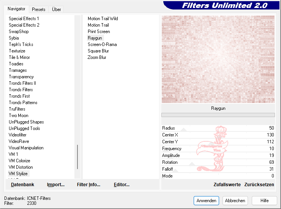Select Visual Manipulation category
281x209 pixels.
tap(26, 148)
